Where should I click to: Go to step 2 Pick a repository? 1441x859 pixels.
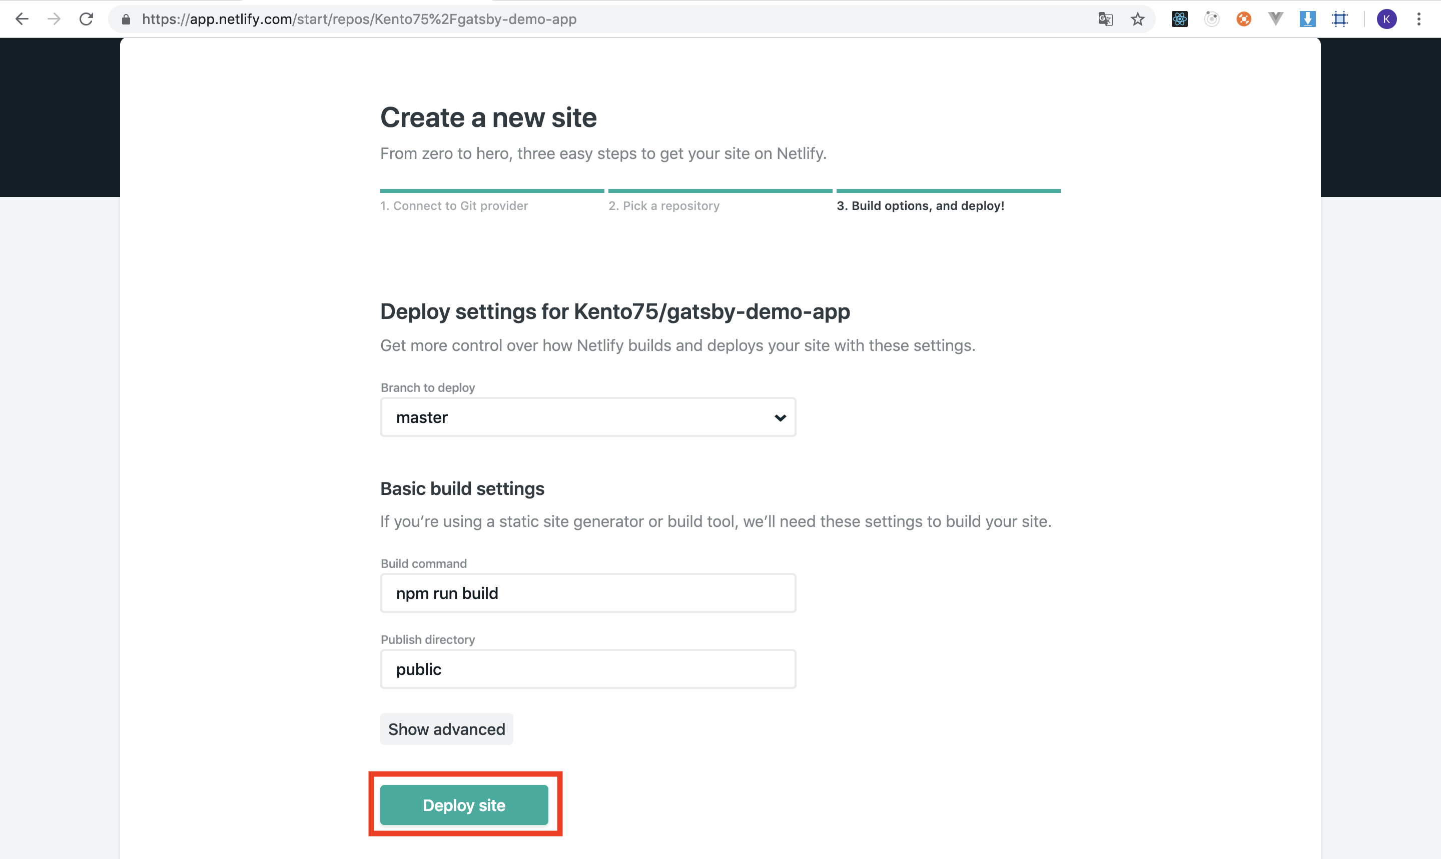click(x=664, y=206)
